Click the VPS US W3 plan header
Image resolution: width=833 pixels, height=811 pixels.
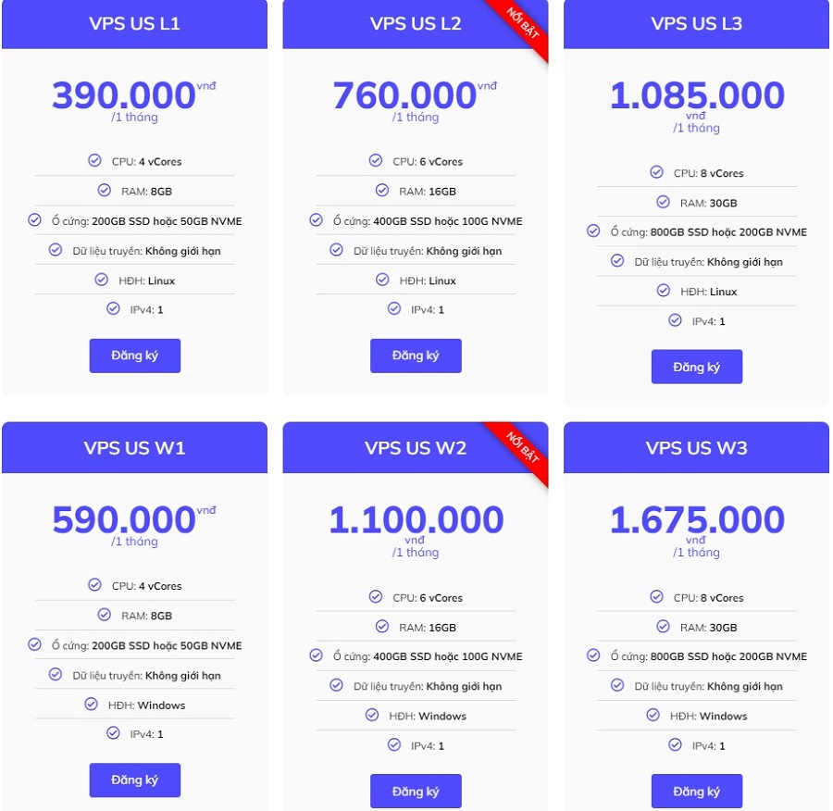[x=696, y=447]
